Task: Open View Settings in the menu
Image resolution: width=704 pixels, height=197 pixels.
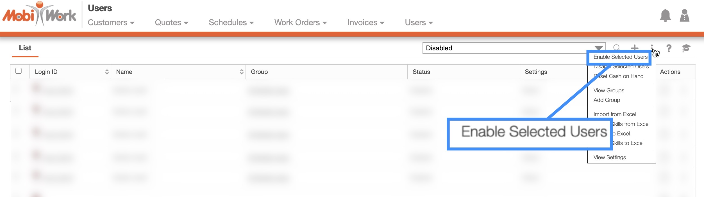Action: click(610, 157)
